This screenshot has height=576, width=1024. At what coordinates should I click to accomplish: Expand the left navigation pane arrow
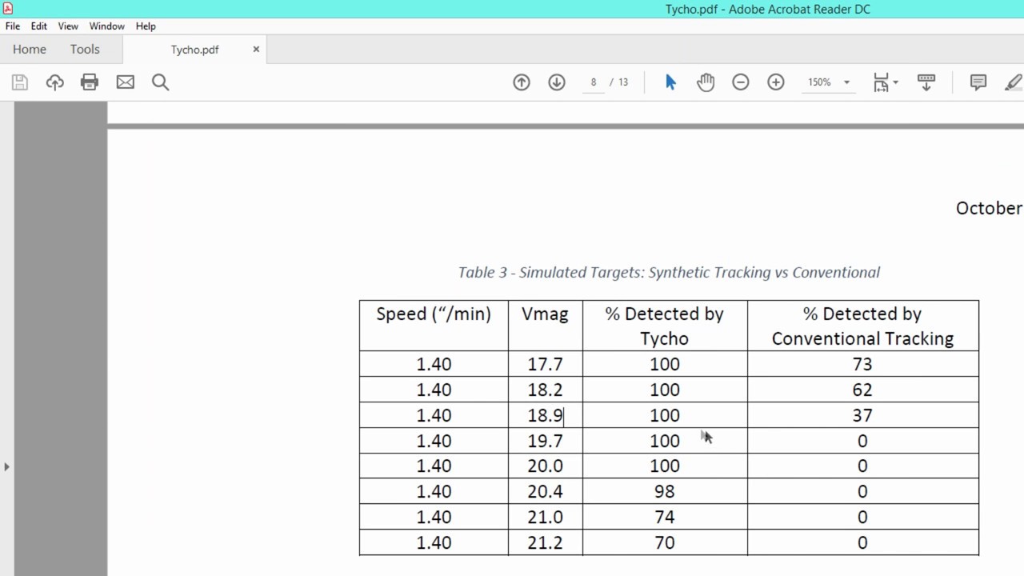pyautogui.click(x=6, y=466)
